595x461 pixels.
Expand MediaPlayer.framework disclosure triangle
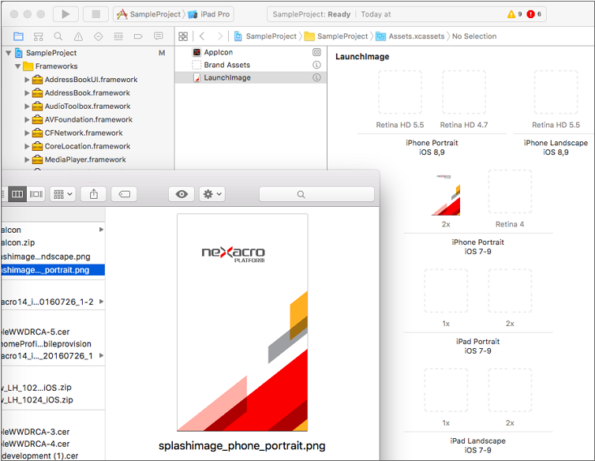tap(27, 159)
